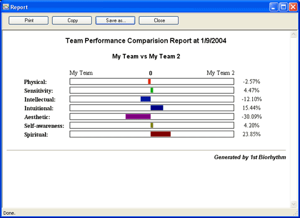Image resolution: width=300 pixels, height=218 pixels.
Task: Click the 'My Team vs My Team 2' subtitle
Action: pyautogui.click(x=146, y=56)
